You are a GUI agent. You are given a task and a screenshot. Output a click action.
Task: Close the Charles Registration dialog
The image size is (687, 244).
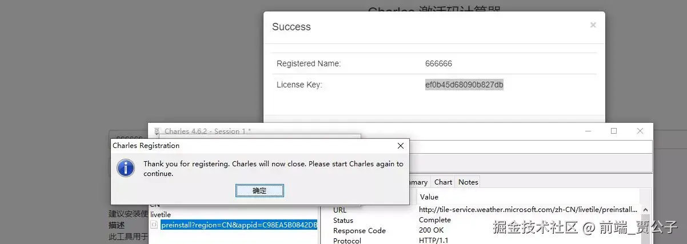401,146
